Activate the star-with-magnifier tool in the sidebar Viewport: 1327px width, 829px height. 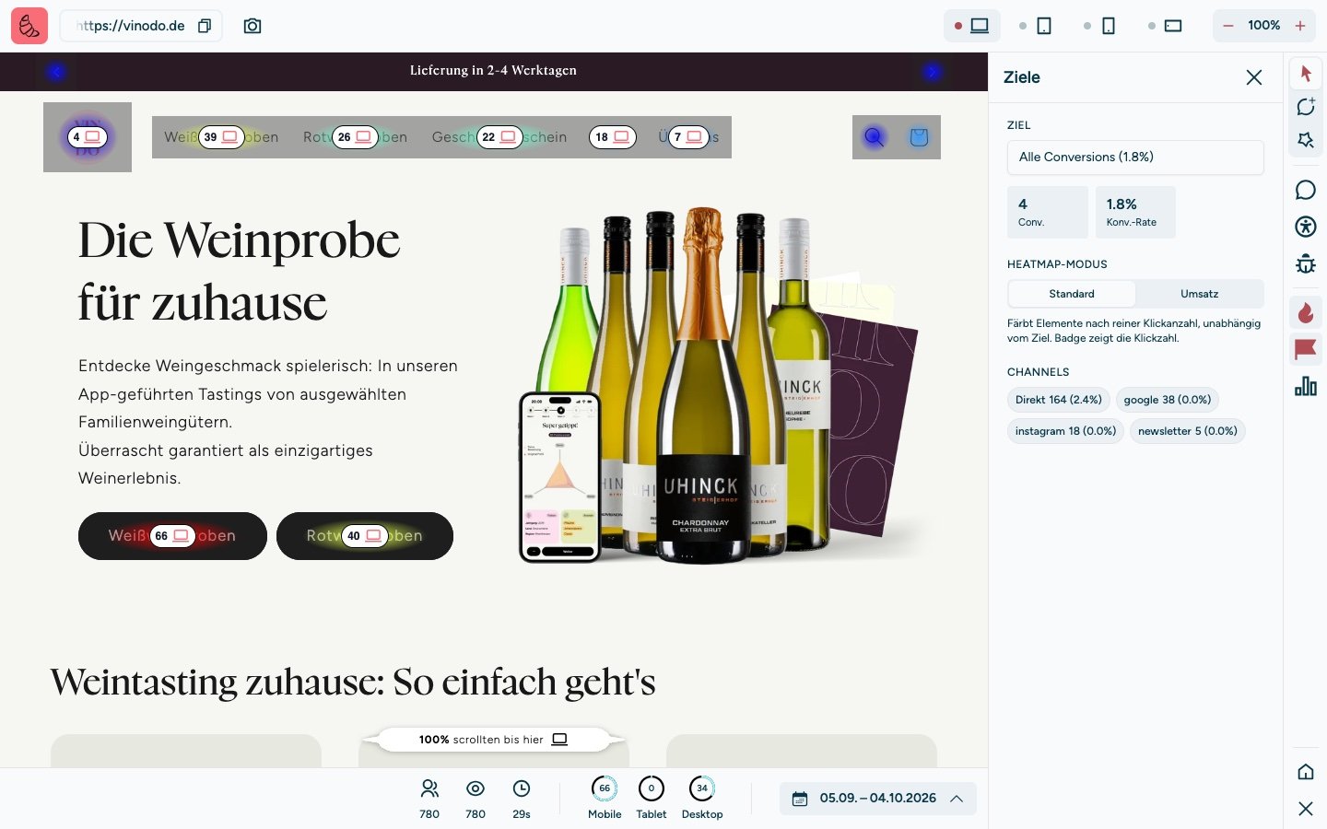coord(1306,141)
